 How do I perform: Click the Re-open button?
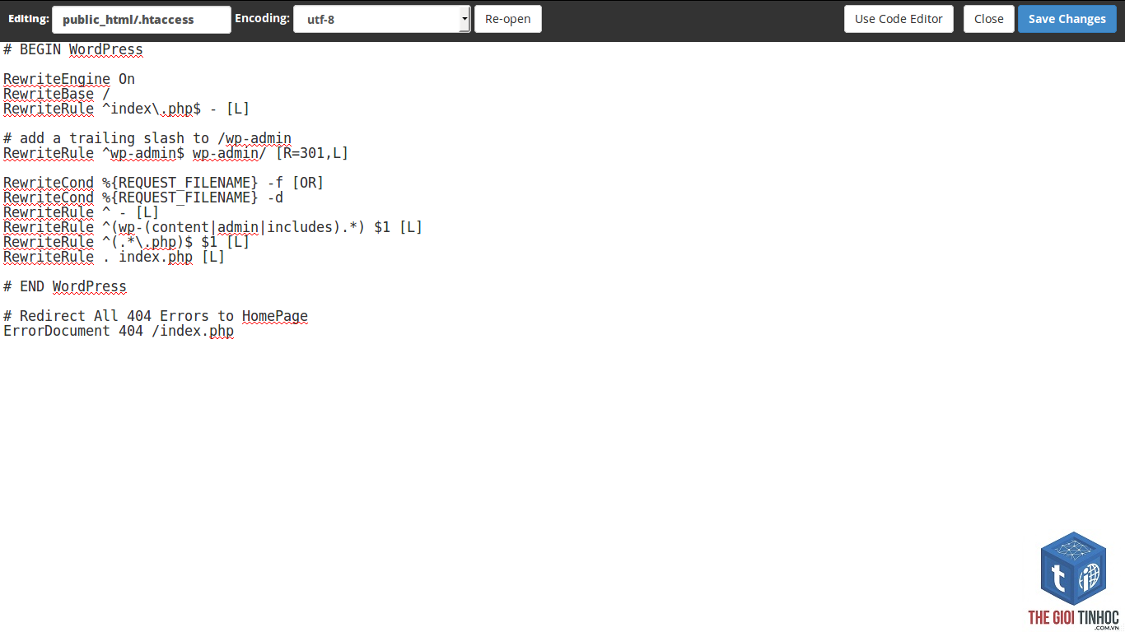(x=507, y=19)
